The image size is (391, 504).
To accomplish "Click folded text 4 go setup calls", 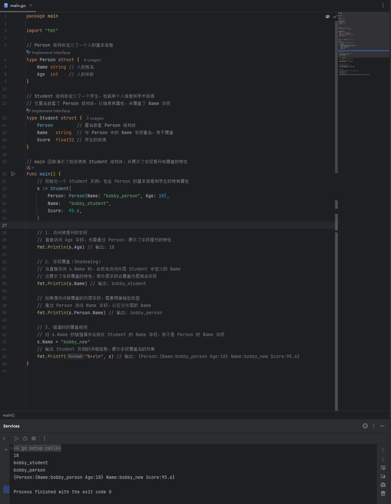I will pos(37,448).
